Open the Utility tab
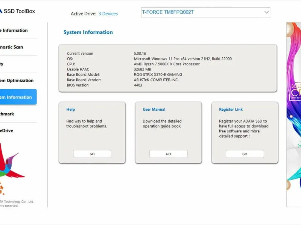301x225 pixels. pos(18,64)
